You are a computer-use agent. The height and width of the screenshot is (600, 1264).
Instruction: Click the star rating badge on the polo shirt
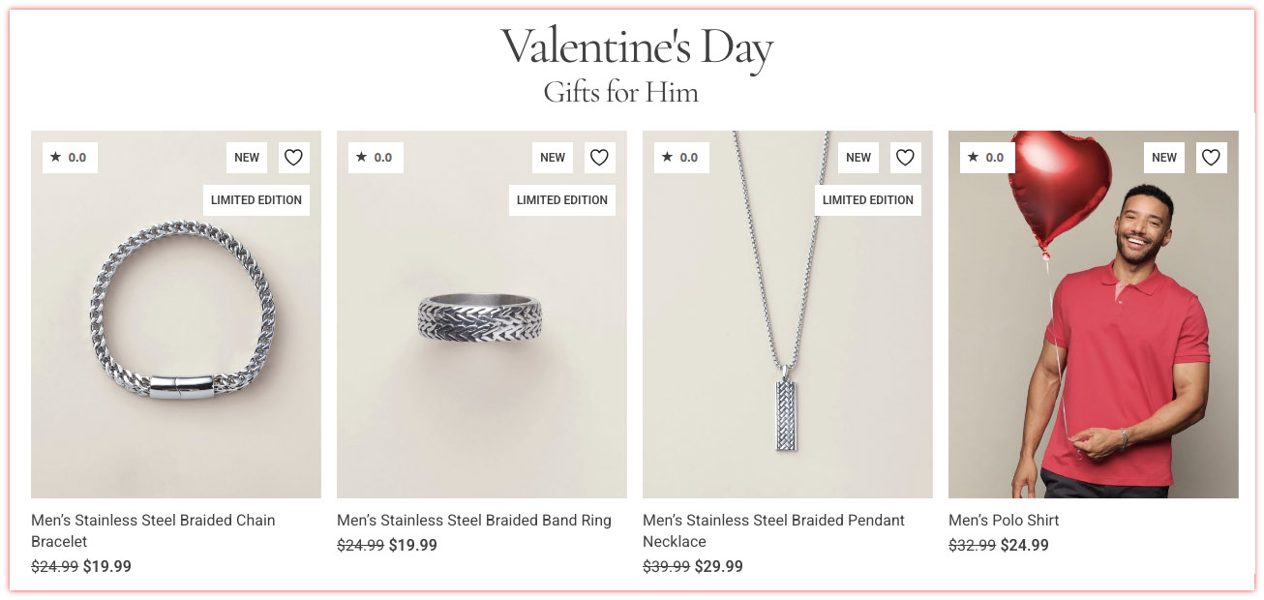(x=987, y=157)
